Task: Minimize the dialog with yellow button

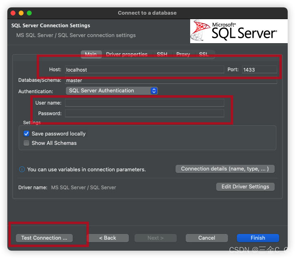Action: (x=21, y=13)
